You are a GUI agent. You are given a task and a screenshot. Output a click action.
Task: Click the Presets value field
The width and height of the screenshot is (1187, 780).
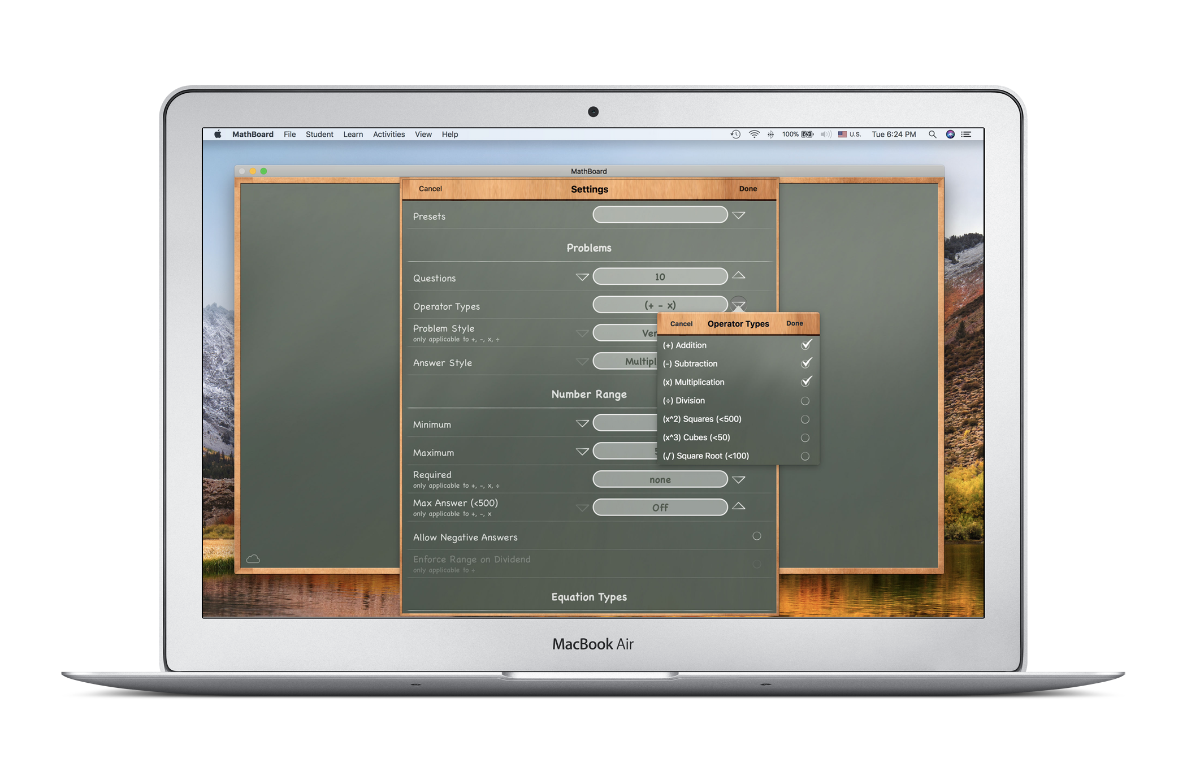tap(660, 215)
